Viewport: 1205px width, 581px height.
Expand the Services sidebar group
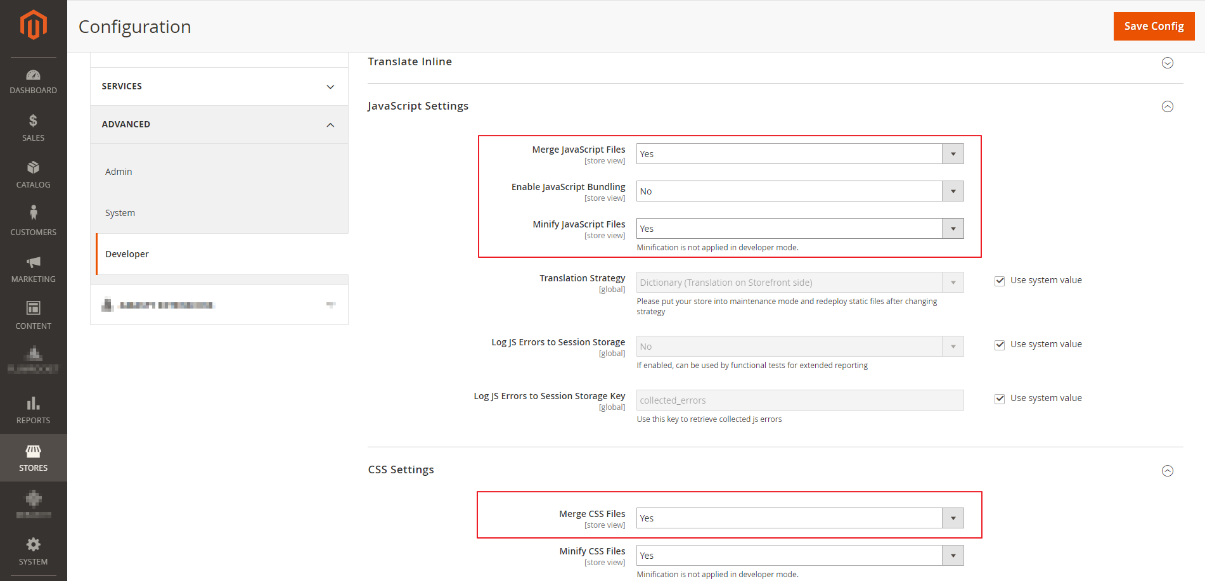219,86
